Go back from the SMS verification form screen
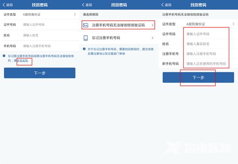Screen dimensions: 238x164 (166, 5)
